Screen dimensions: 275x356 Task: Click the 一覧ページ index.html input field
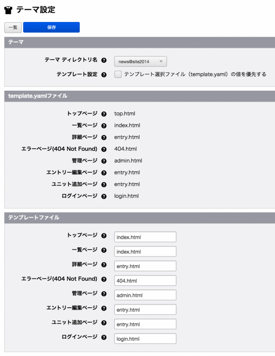tap(145, 252)
